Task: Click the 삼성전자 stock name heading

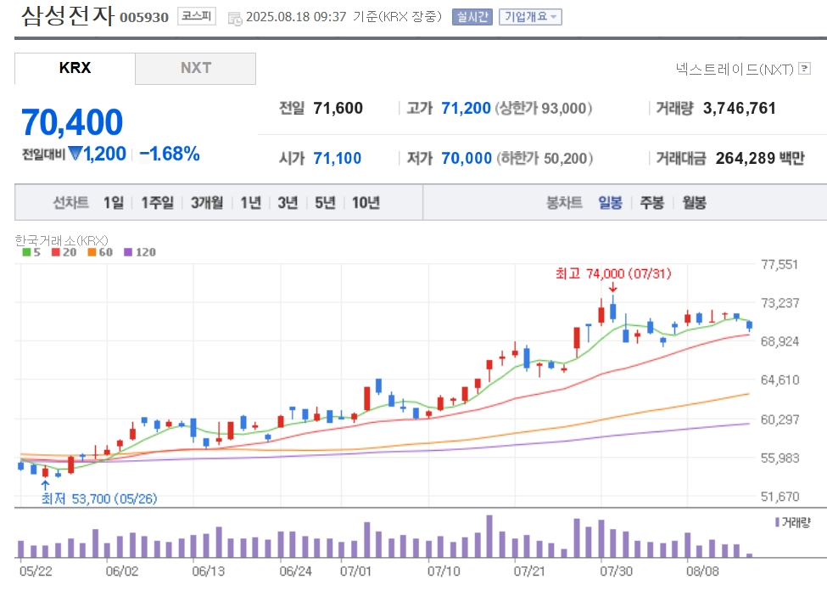Action: pos(68,16)
